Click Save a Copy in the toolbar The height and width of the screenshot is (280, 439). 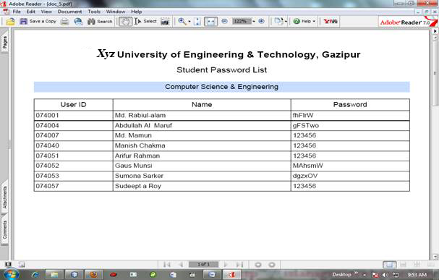click(38, 21)
